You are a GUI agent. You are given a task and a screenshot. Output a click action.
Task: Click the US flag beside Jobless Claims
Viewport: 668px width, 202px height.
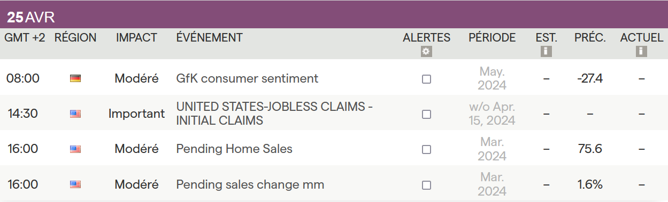point(75,114)
